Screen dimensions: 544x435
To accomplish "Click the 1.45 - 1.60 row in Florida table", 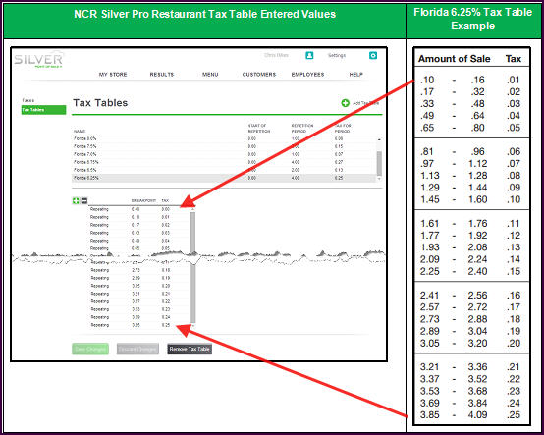I will click(470, 199).
